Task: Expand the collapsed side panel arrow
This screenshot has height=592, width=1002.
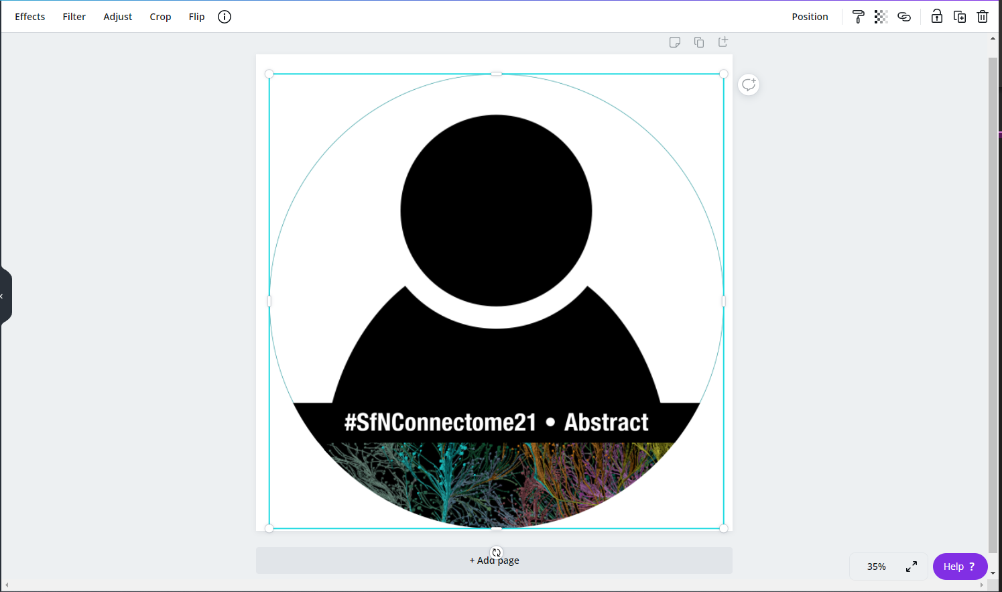Action: 5,296
